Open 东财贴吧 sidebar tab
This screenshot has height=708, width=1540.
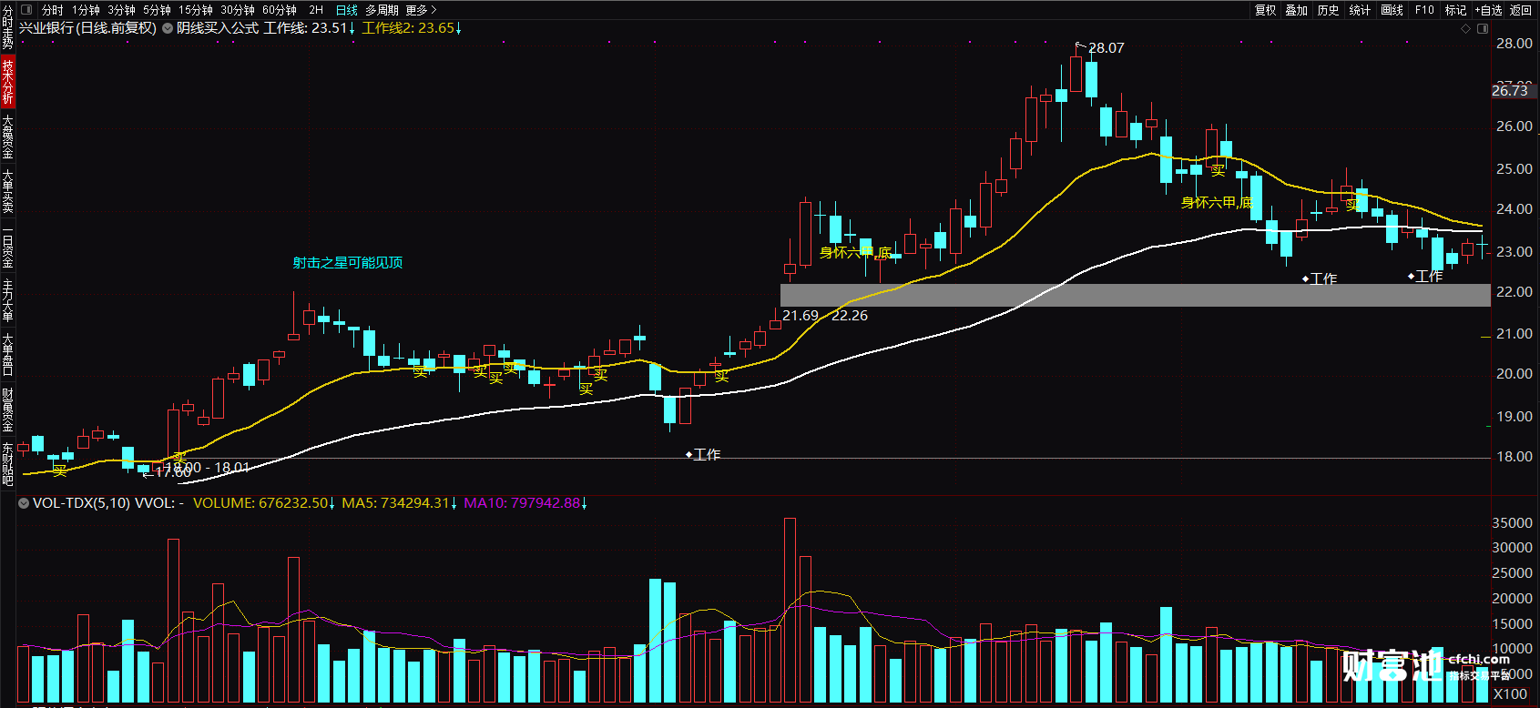tap(7, 464)
